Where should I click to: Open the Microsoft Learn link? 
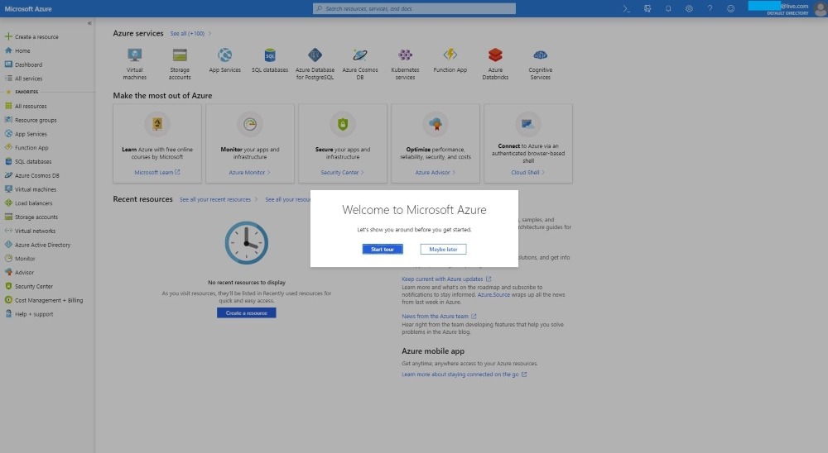click(x=156, y=173)
